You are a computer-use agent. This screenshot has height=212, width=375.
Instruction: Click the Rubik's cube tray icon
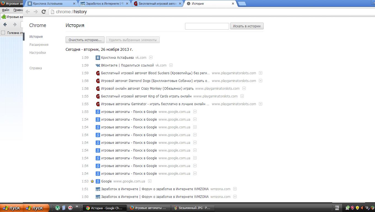372,208
